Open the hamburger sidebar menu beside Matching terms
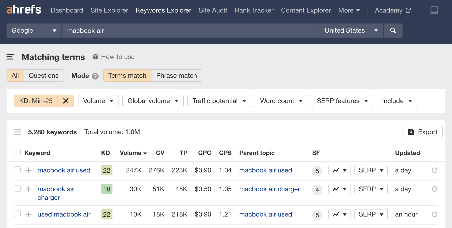452x228 pixels. pos(10,57)
